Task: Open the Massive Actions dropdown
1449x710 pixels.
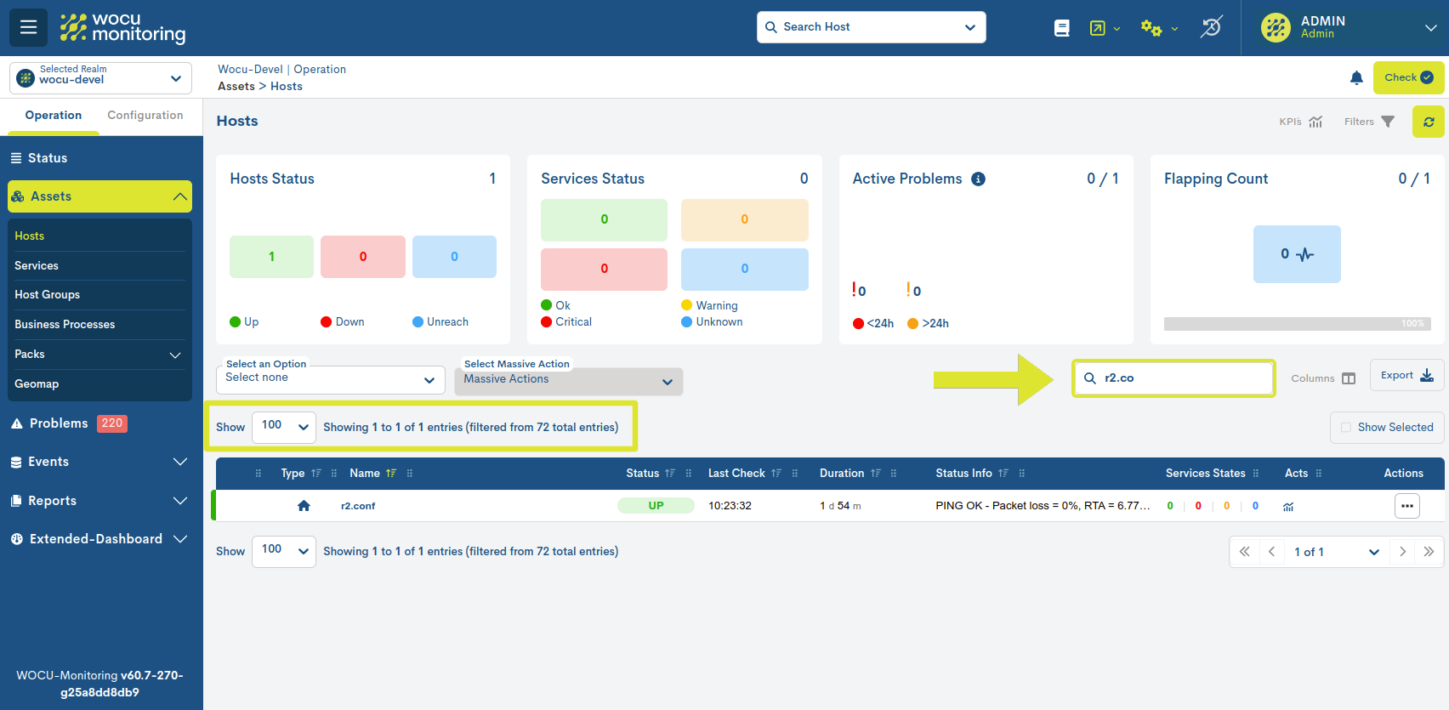Action: 569,381
